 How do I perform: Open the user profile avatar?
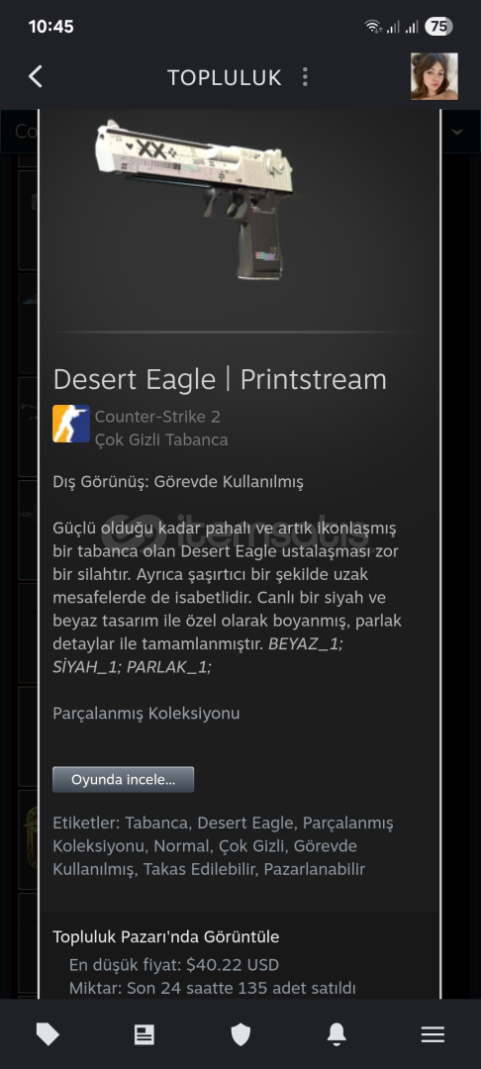[434, 76]
